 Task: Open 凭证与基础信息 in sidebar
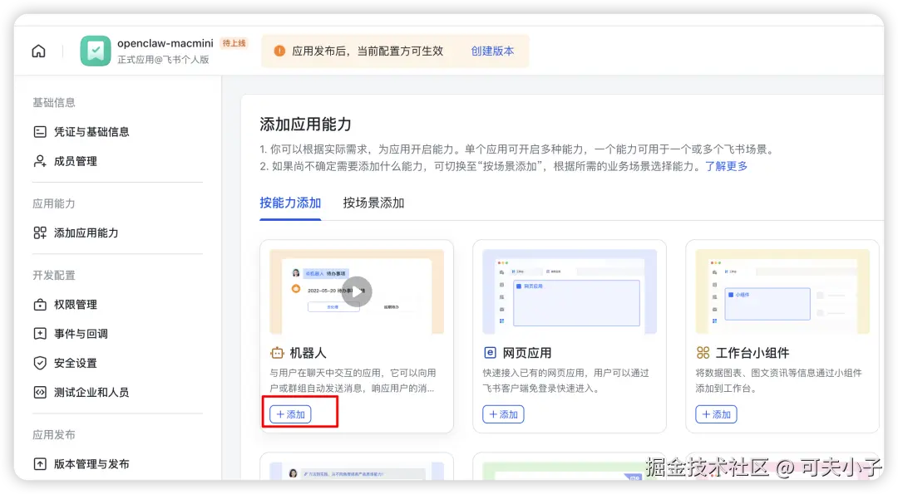(x=91, y=132)
